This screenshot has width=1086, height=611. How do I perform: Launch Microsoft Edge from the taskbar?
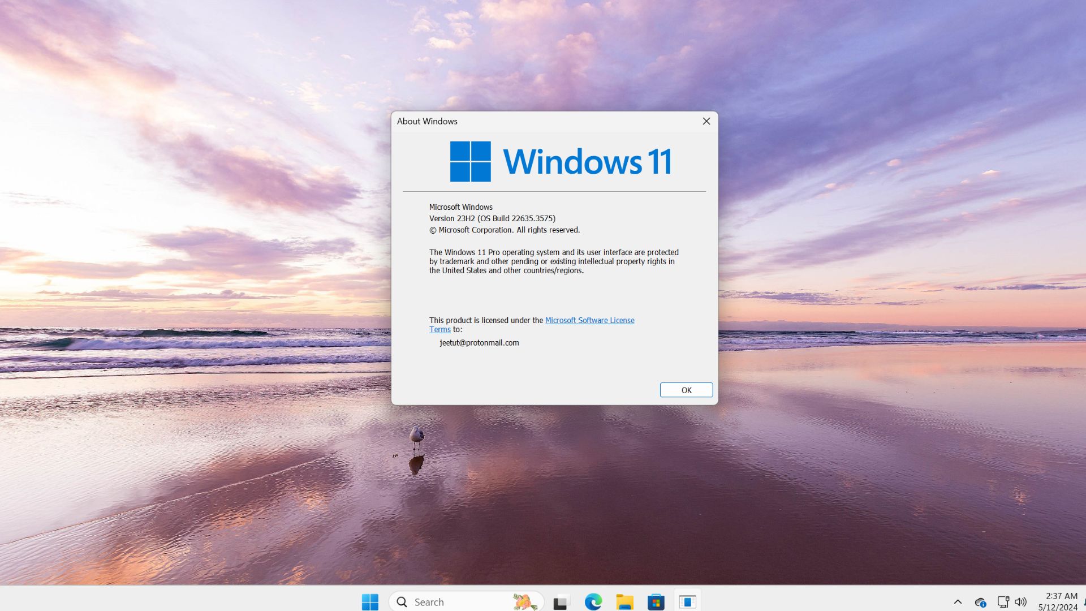coord(593,602)
